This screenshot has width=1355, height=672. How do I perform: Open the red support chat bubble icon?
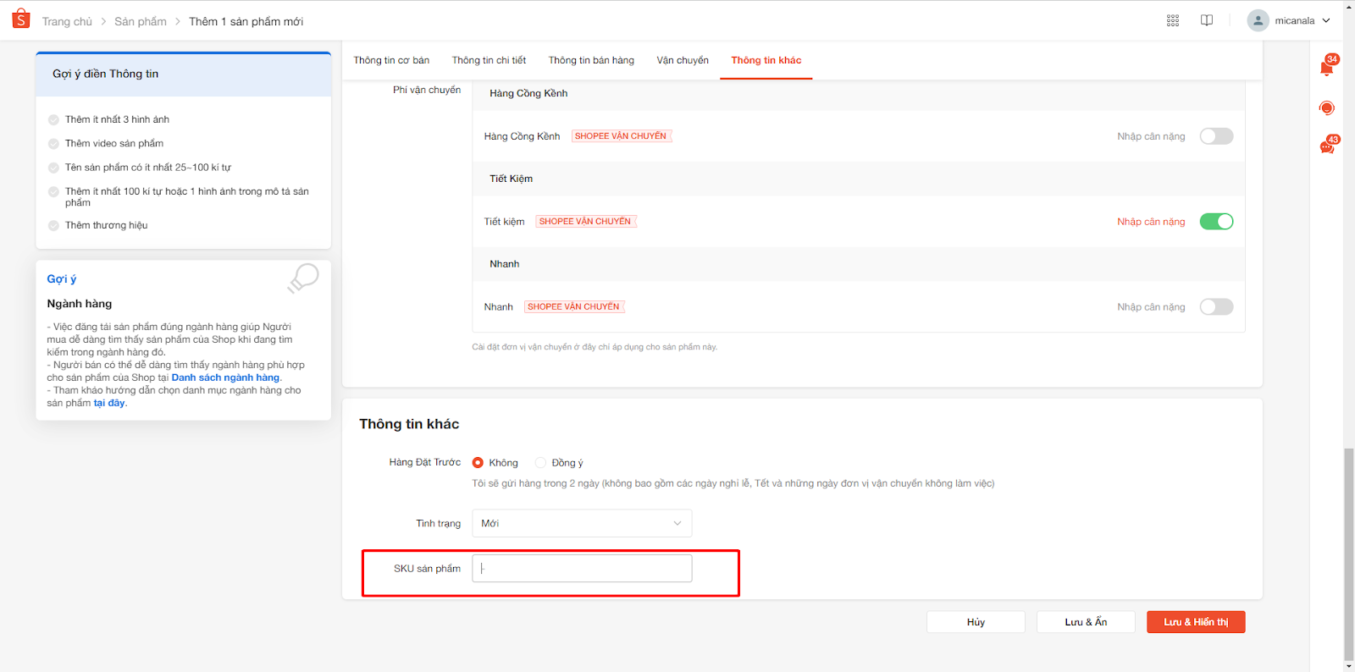1327,107
